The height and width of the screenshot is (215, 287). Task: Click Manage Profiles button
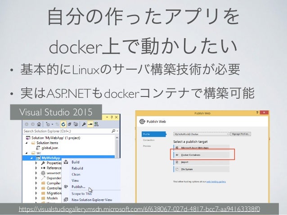pos(241,134)
